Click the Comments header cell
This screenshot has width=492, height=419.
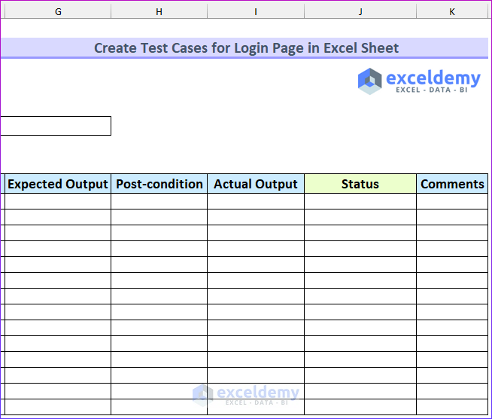[452, 184]
